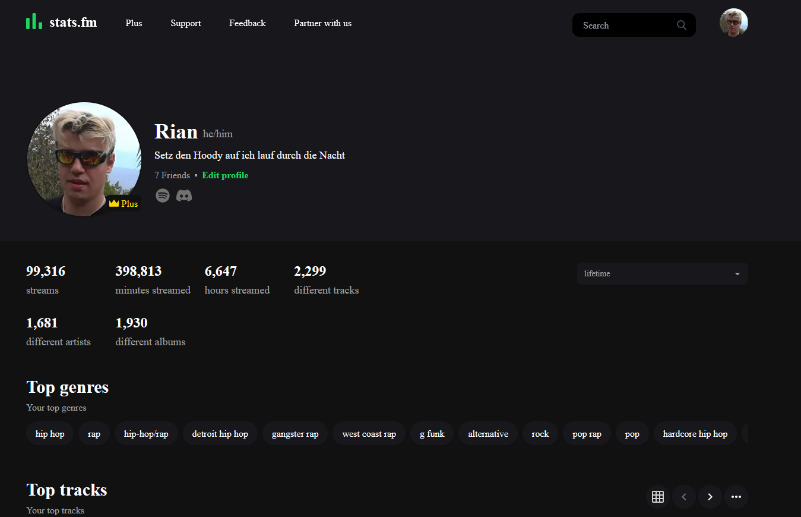Open the Discord profile icon link
This screenshot has width=801, height=517.
coord(184,196)
